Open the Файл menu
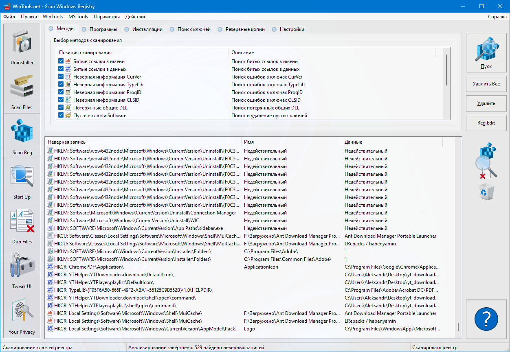The width and height of the screenshot is (510, 352). [x=9, y=17]
